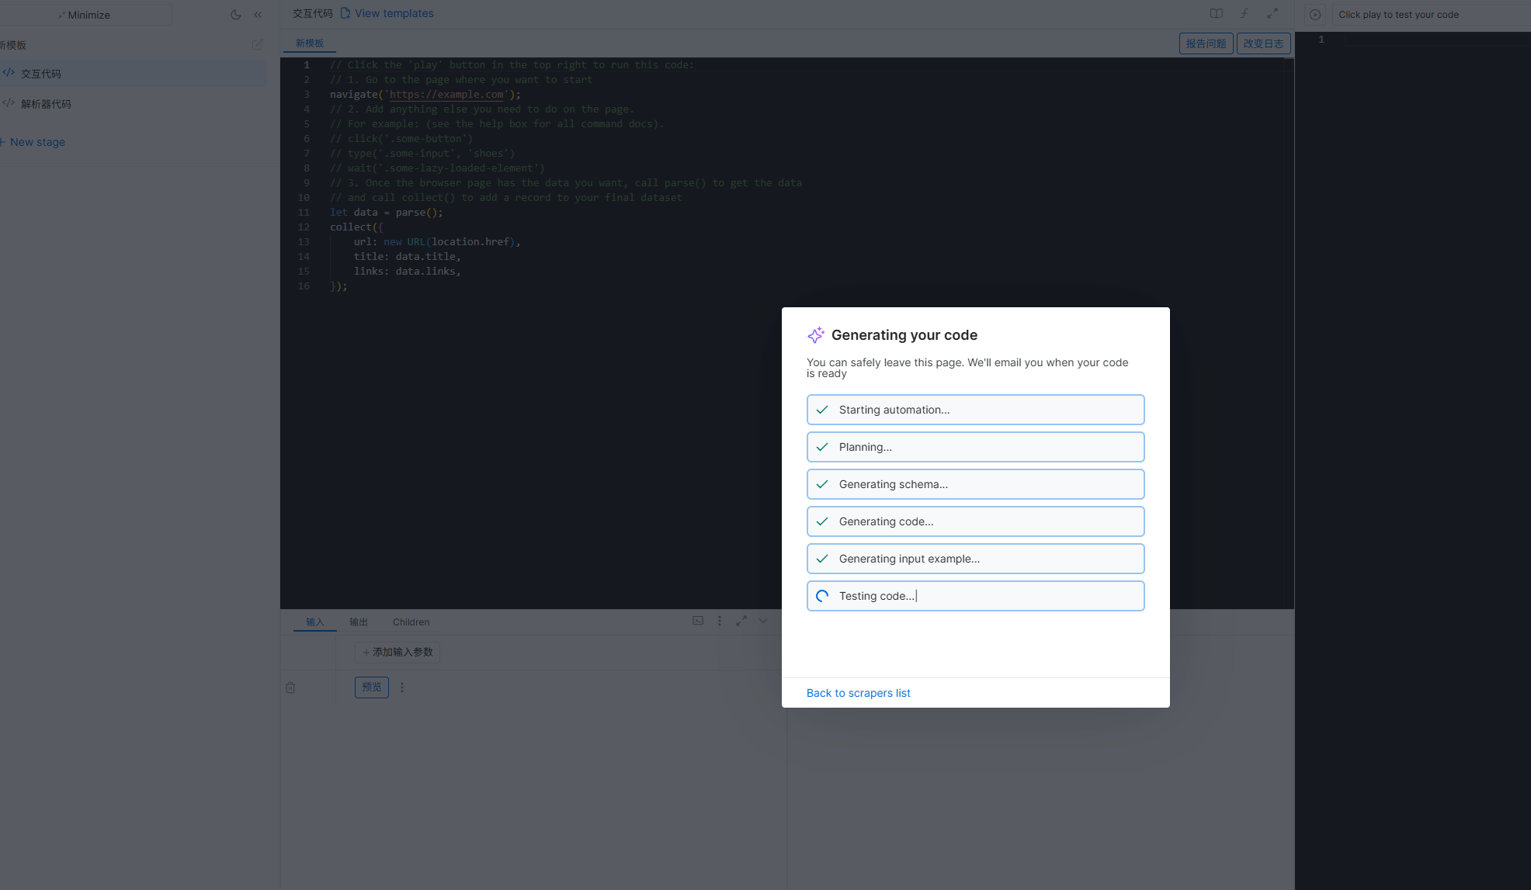Click edit icon next to 新模板
The image size is (1531, 890).
[257, 45]
